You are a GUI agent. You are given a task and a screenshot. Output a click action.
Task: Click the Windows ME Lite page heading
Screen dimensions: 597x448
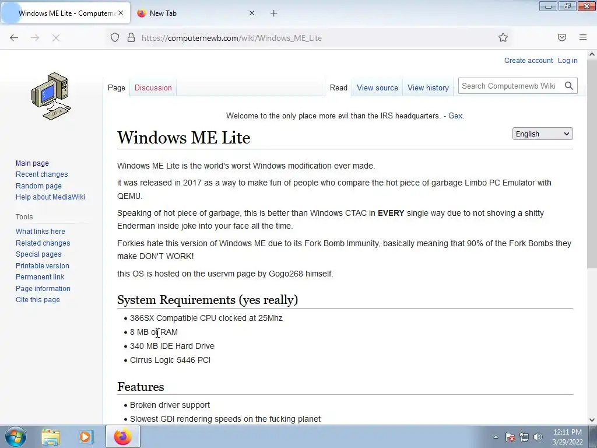click(184, 138)
